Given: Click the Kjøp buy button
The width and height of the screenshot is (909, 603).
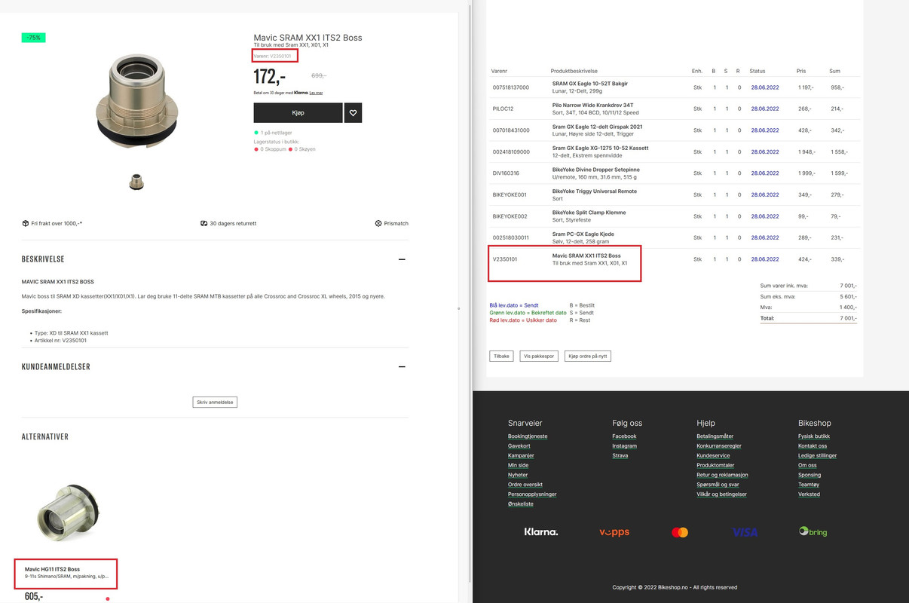Looking at the screenshot, I should point(298,113).
